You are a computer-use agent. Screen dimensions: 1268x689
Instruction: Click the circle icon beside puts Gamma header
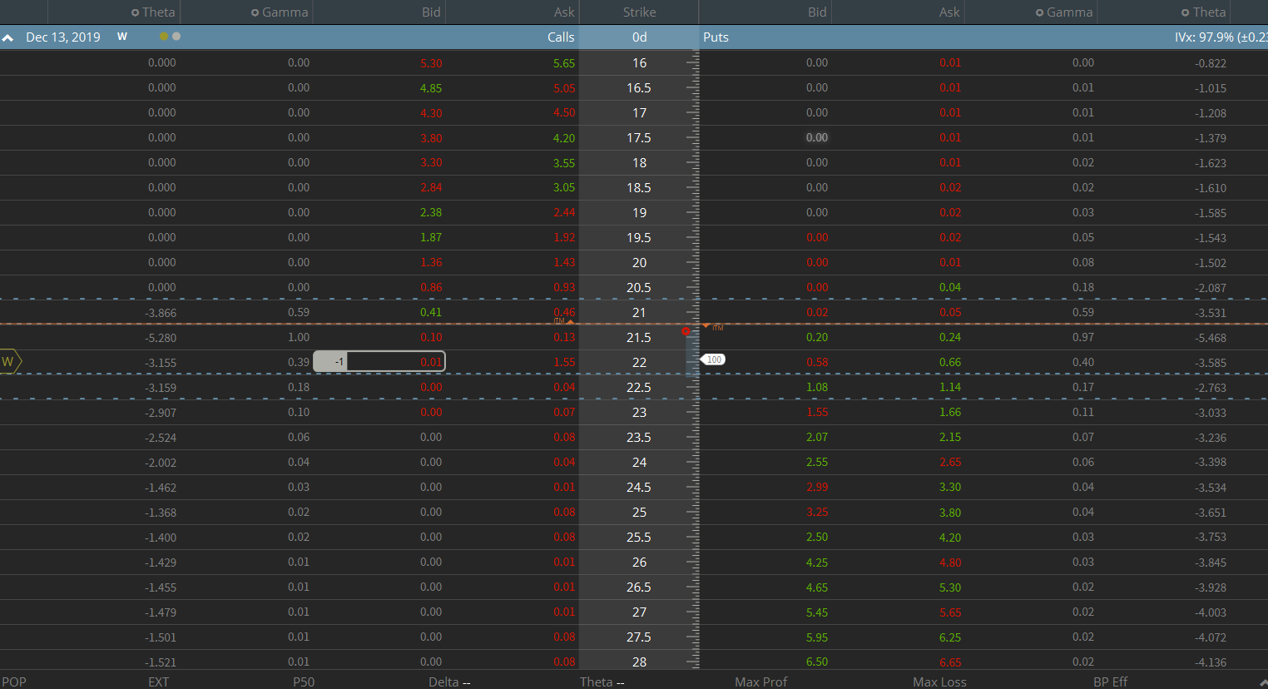(1039, 12)
